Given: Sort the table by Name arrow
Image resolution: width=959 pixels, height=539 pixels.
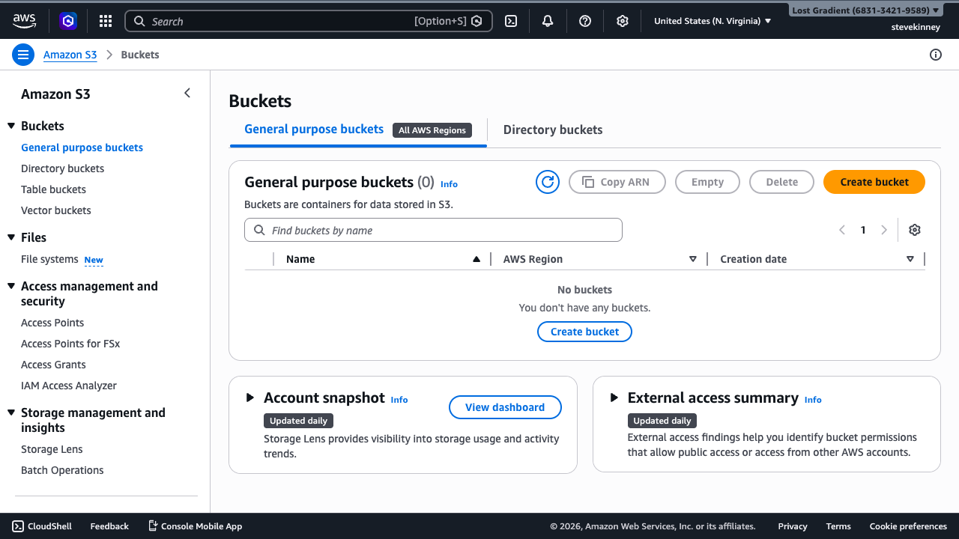Looking at the screenshot, I should [x=477, y=259].
